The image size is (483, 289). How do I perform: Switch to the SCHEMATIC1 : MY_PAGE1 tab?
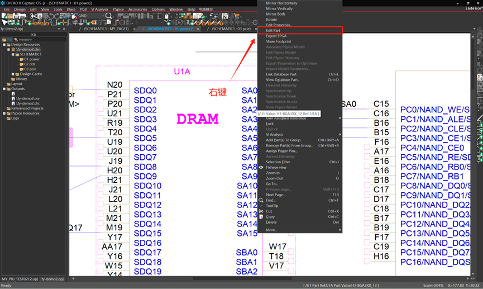pos(104,29)
